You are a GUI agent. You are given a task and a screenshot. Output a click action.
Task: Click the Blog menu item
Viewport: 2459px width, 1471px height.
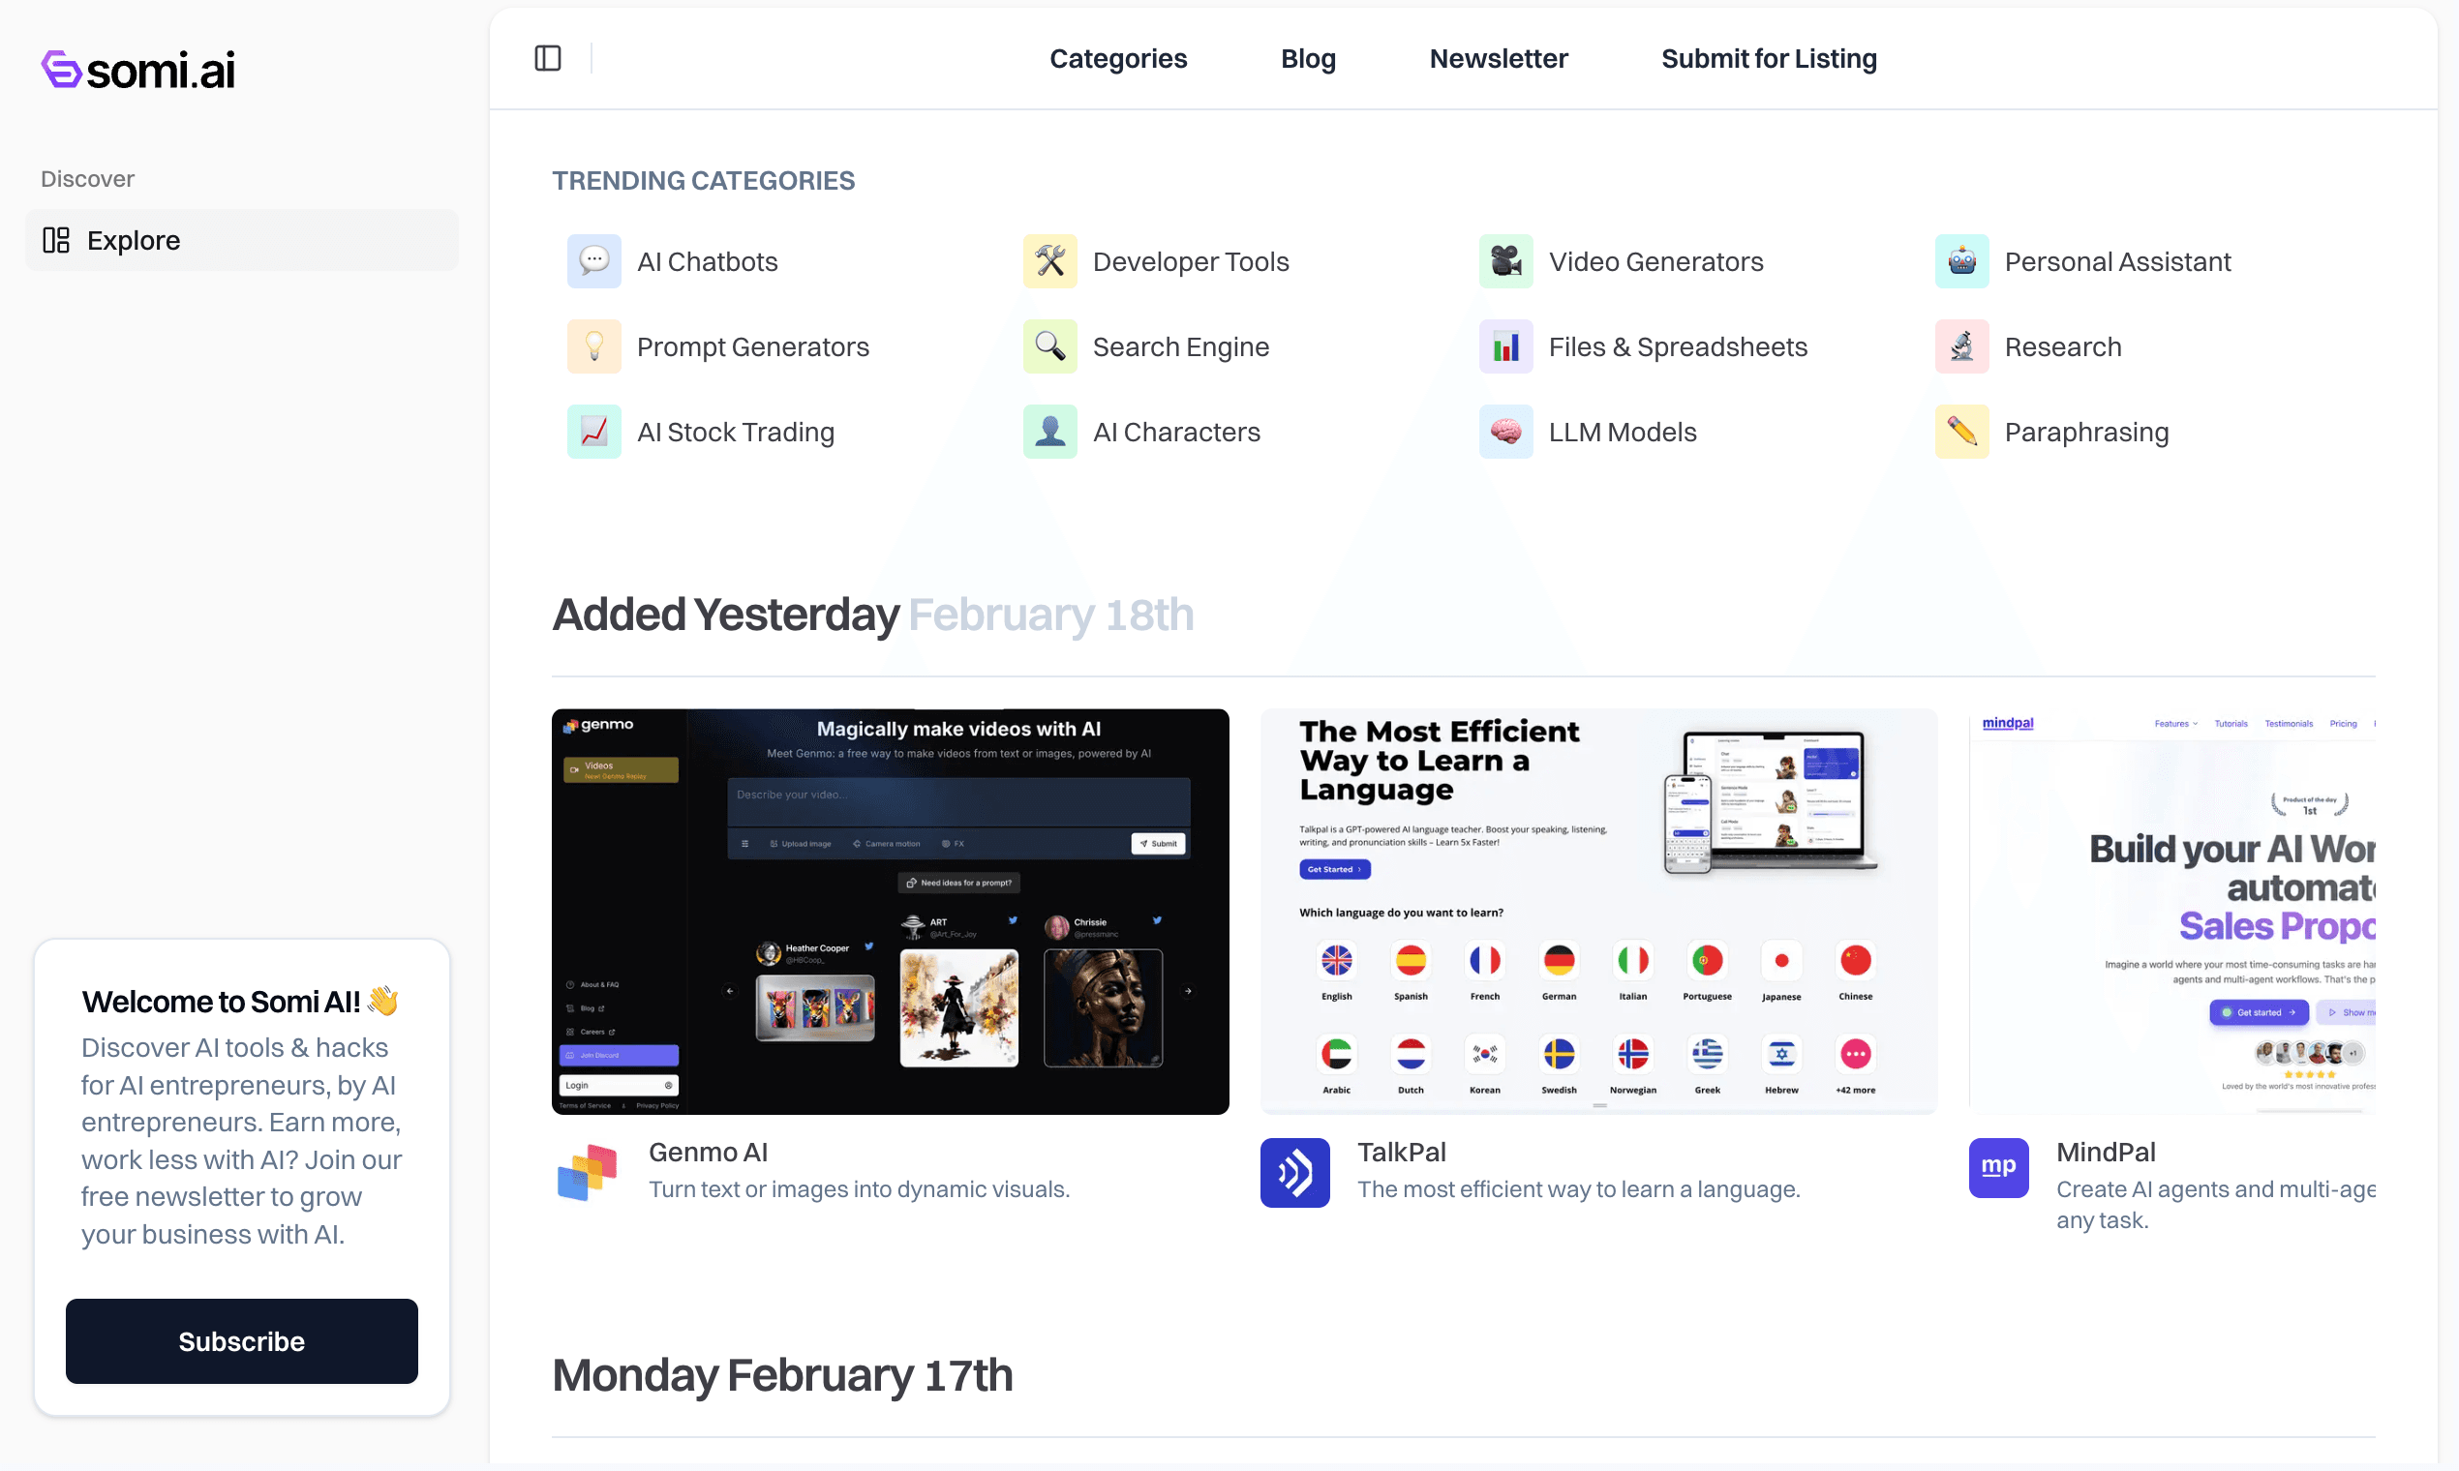[x=1307, y=58]
